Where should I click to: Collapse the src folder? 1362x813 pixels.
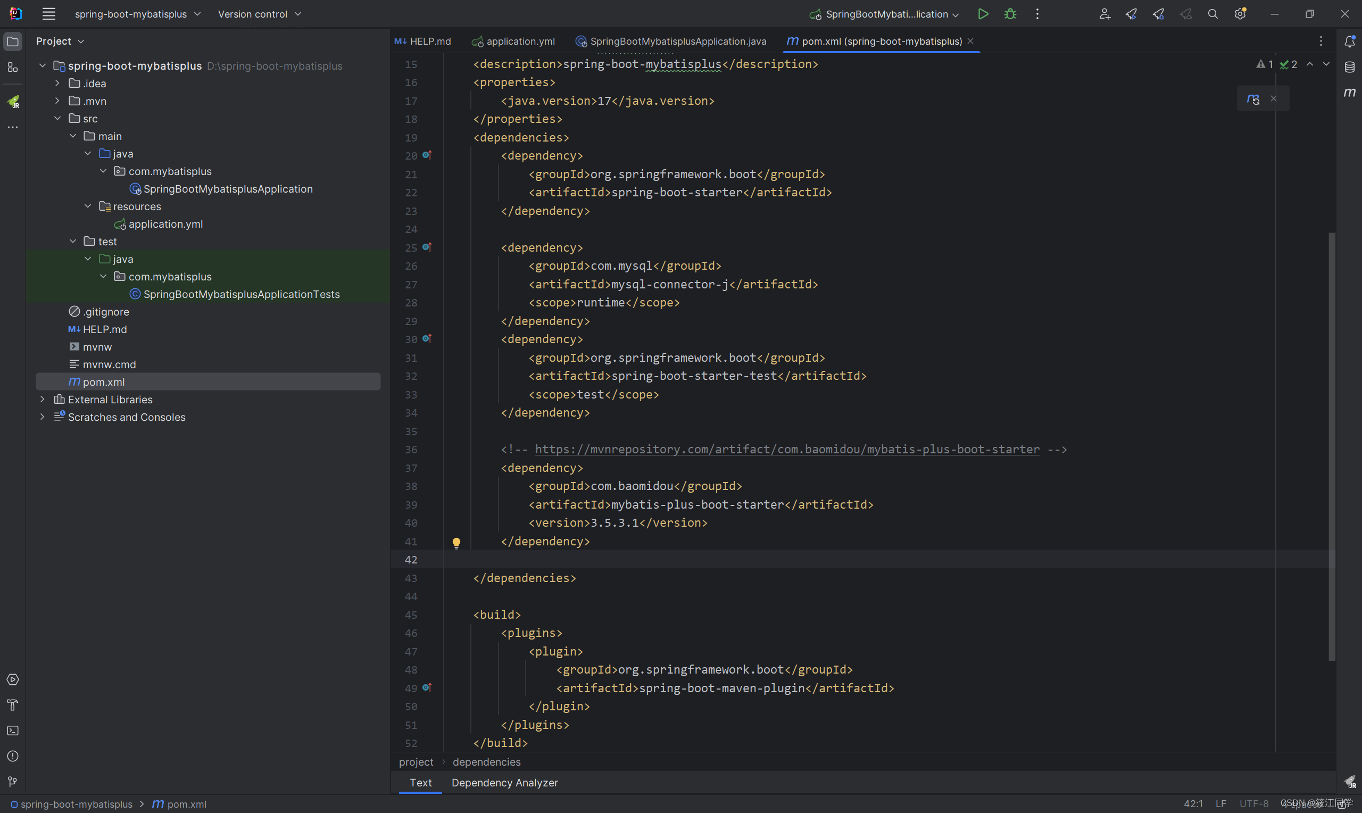click(x=57, y=118)
